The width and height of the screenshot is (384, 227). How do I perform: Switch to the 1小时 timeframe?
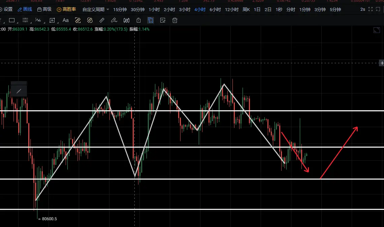154,9
